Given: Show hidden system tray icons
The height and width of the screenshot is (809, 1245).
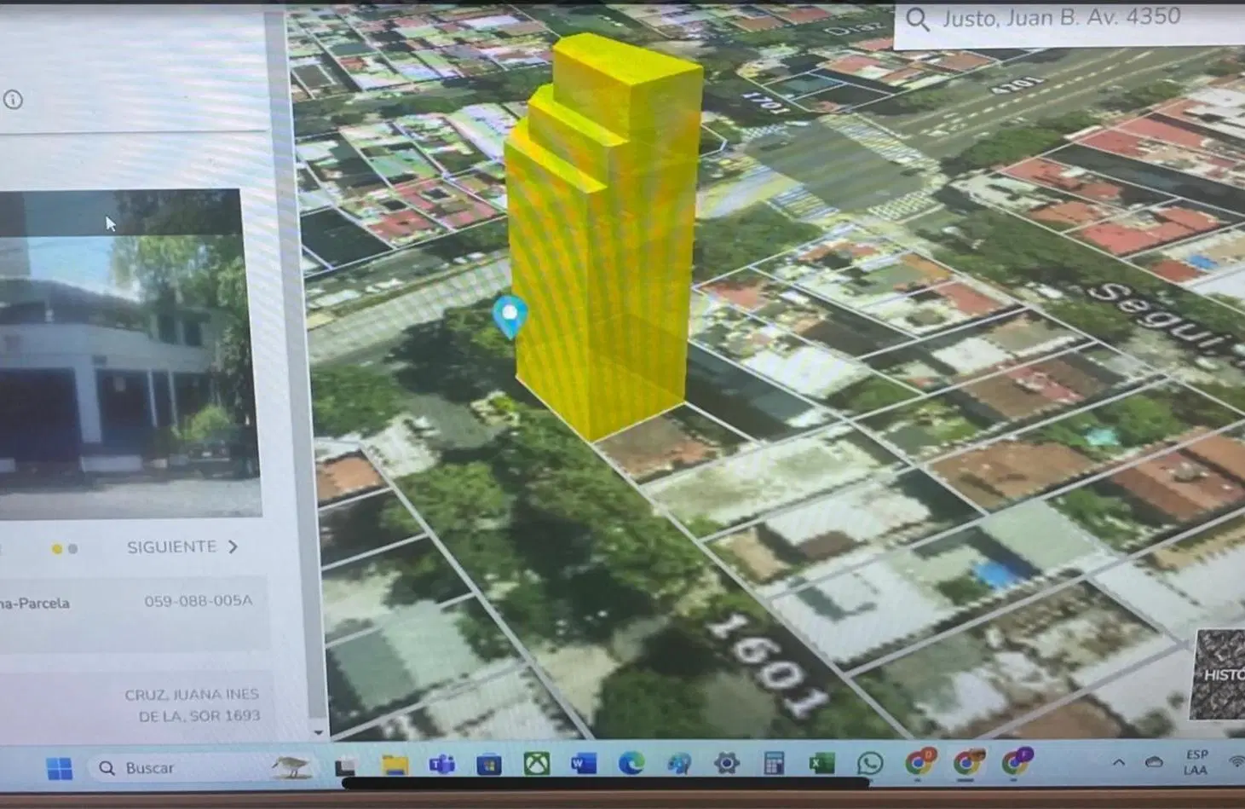Looking at the screenshot, I should pyautogui.click(x=1119, y=762).
